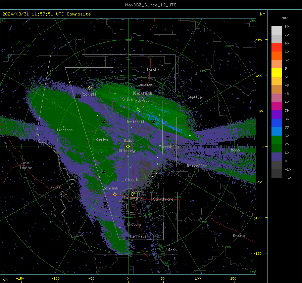Click the Lacombe map label

coord(145,84)
